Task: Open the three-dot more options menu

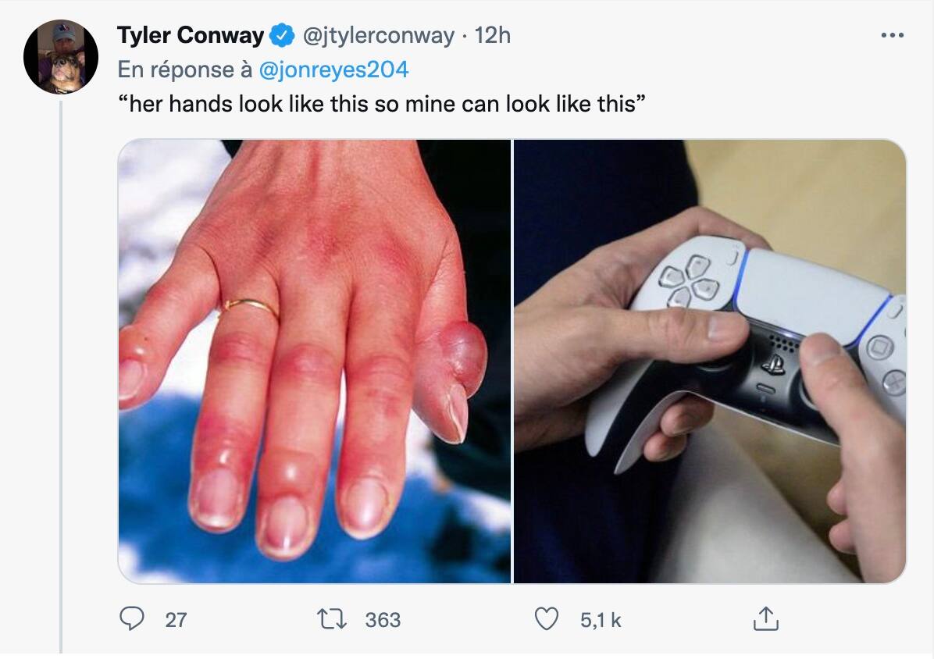Action: [x=892, y=36]
